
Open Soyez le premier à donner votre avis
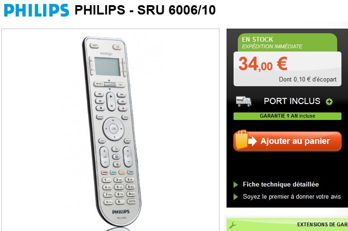click(x=292, y=197)
